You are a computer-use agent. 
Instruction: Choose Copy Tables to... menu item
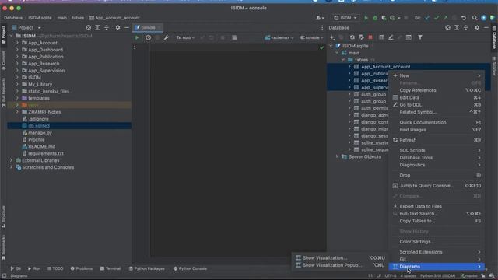pyautogui.click(x=437, y=221)
